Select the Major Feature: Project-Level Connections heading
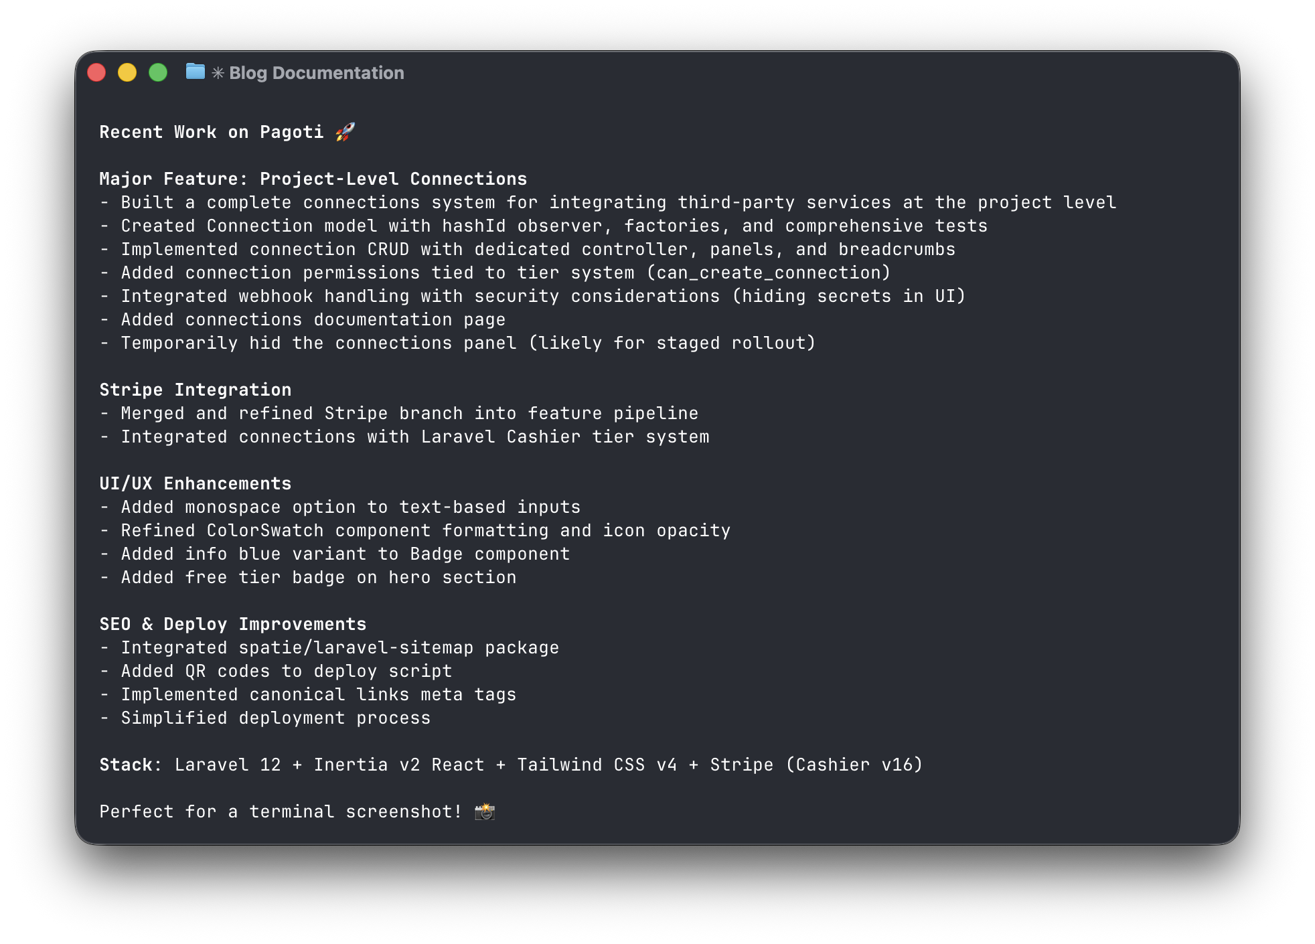 coord(313,179)
